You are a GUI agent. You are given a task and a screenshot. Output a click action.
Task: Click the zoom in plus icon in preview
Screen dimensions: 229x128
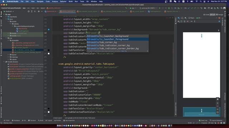218,103
